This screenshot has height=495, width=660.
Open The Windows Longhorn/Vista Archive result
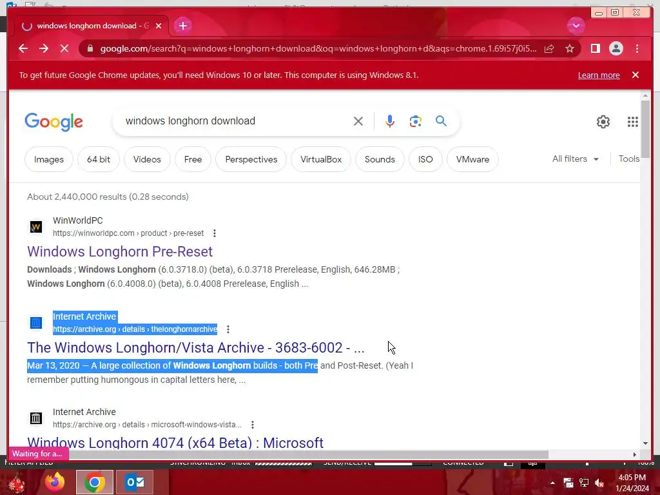coord(196,347)
